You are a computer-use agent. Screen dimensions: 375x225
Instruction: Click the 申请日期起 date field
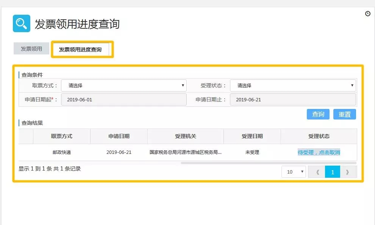point(123,99)
